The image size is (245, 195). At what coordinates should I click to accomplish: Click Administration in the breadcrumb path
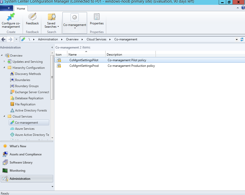coord(48,39)
